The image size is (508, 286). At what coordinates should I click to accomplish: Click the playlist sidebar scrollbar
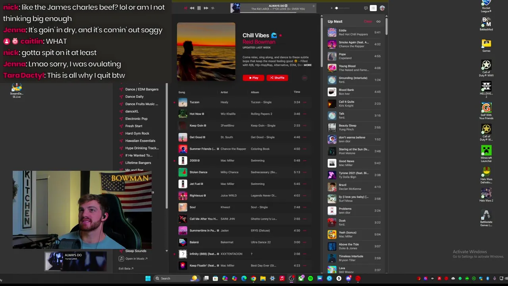click(x=167, y=145)
